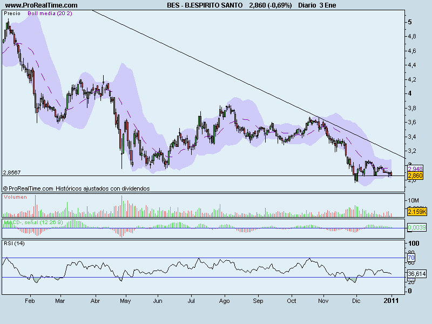Click the Feb month label
The width and height of the screenshot is (432, 324).
pos(30,301)
